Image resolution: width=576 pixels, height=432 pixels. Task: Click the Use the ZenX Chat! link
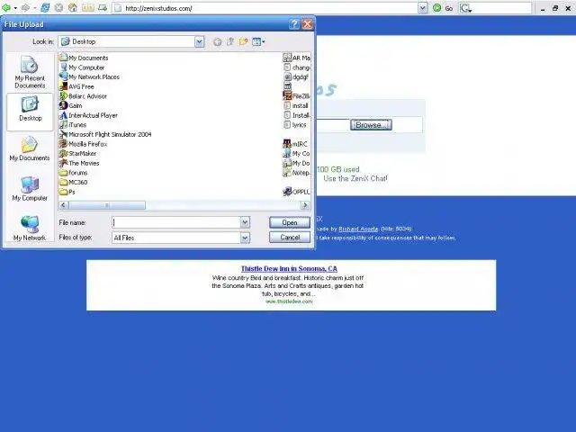(x=355, y=178)
